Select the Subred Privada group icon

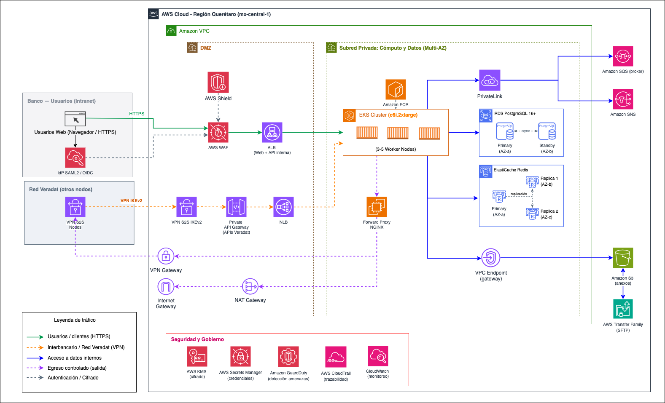(x=331, y=48)
